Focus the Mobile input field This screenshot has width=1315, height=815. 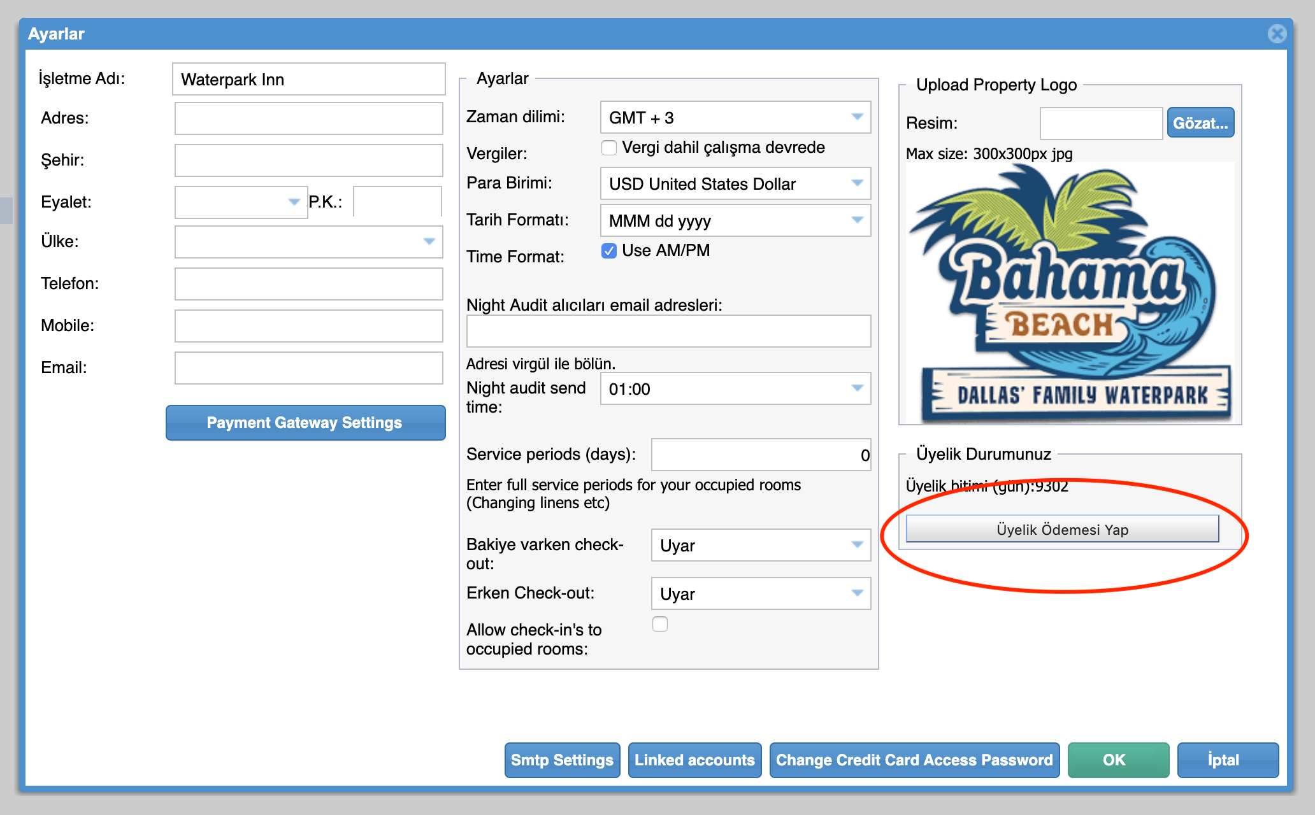pos(308,326)
